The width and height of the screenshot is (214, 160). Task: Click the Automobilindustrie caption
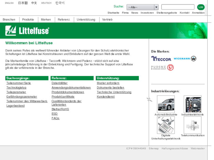pos(166,115)
